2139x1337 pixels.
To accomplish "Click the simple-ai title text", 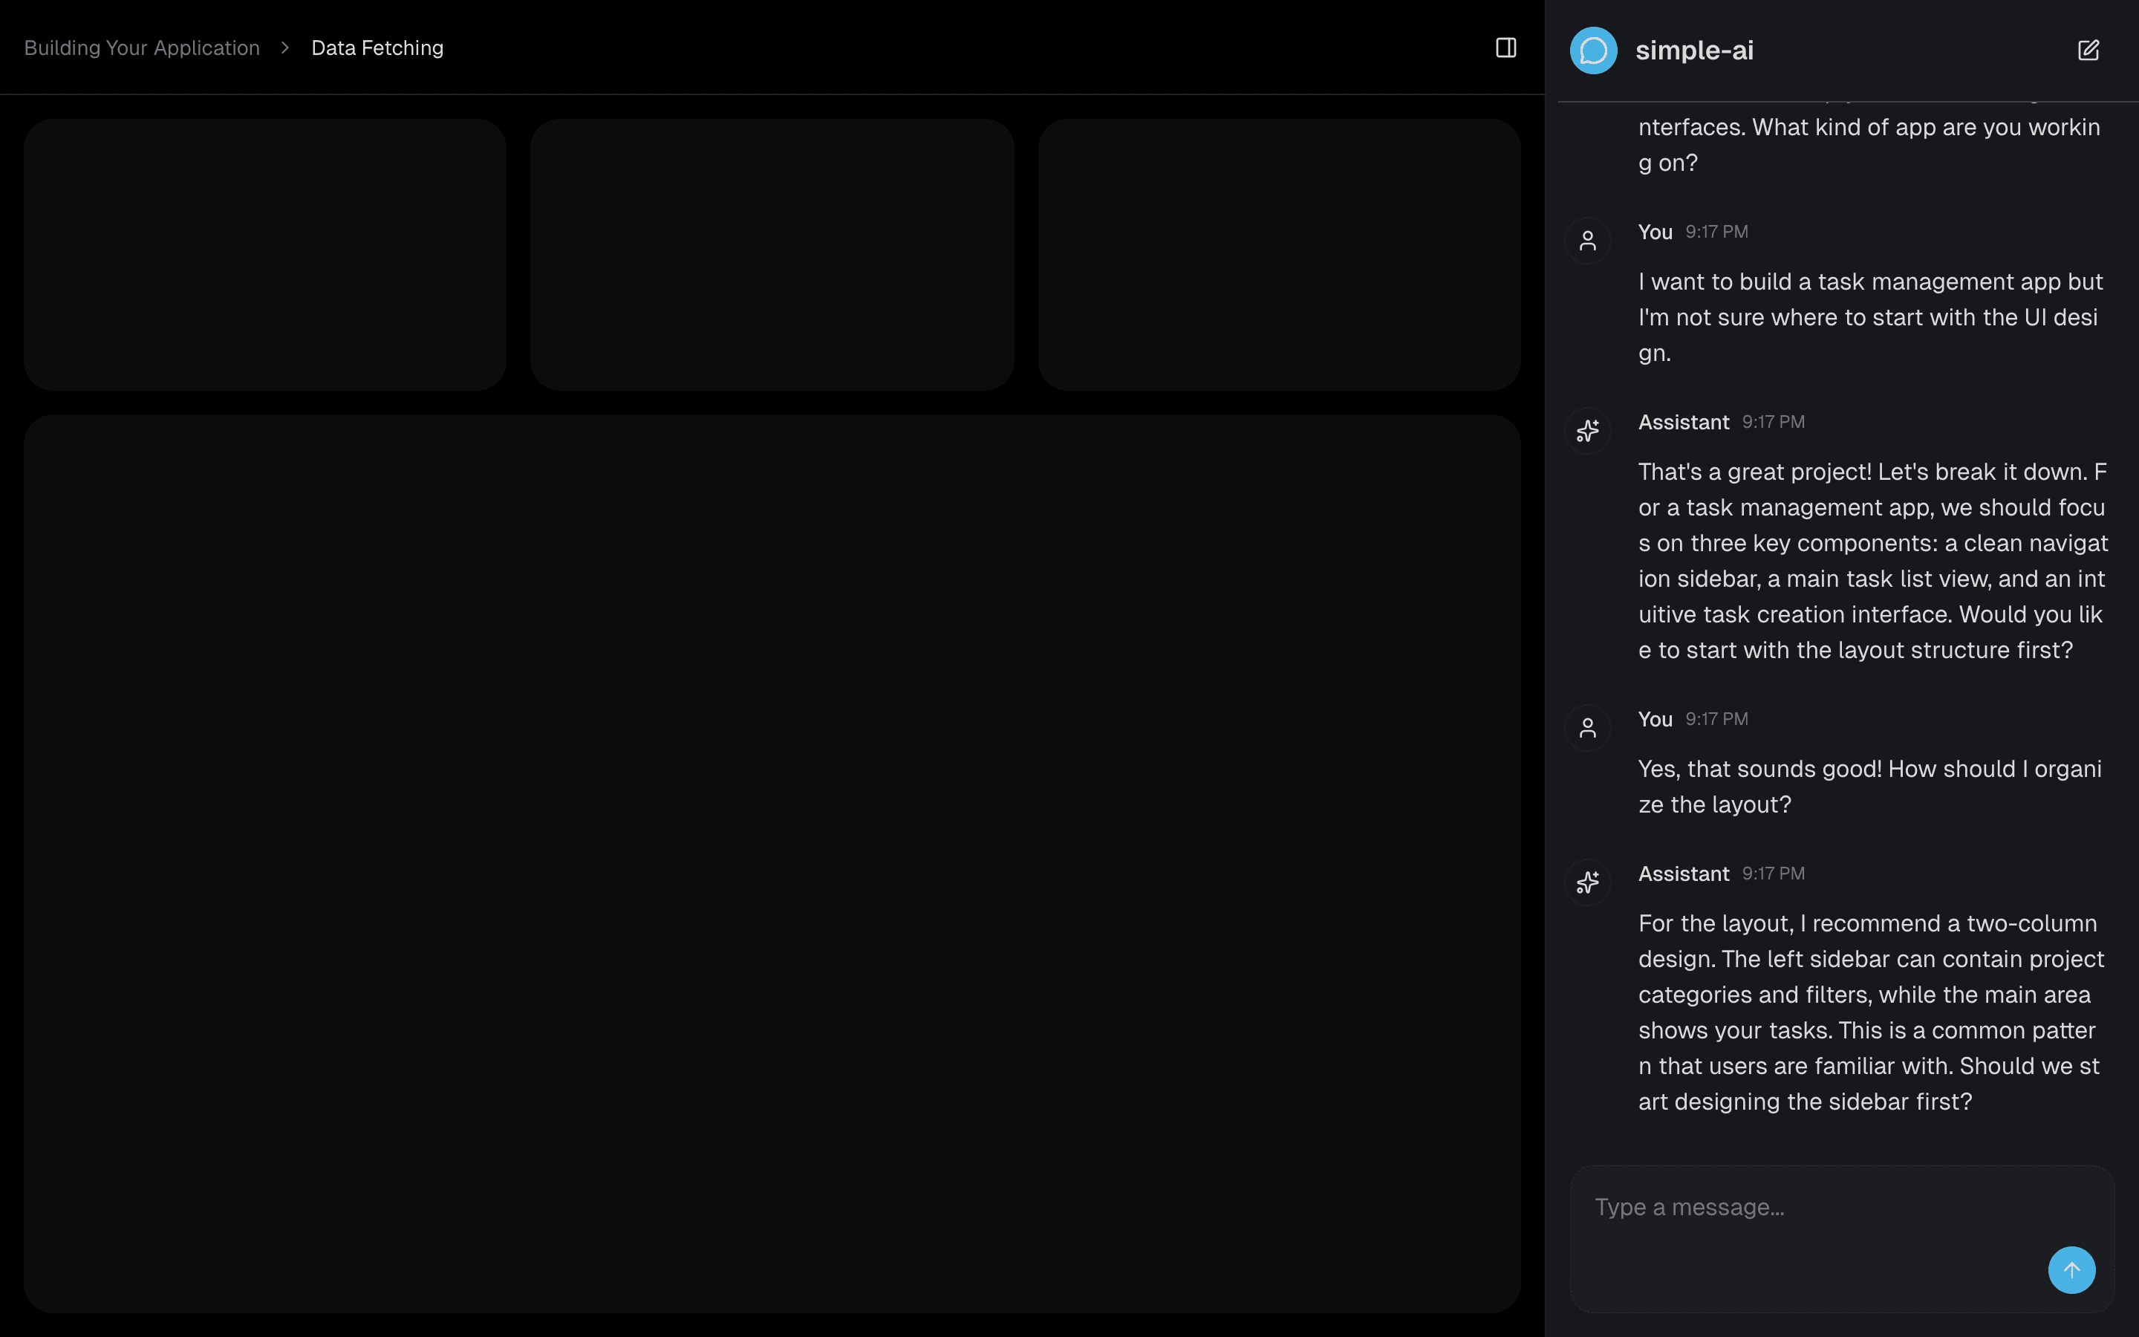I will click(1693, 51).
